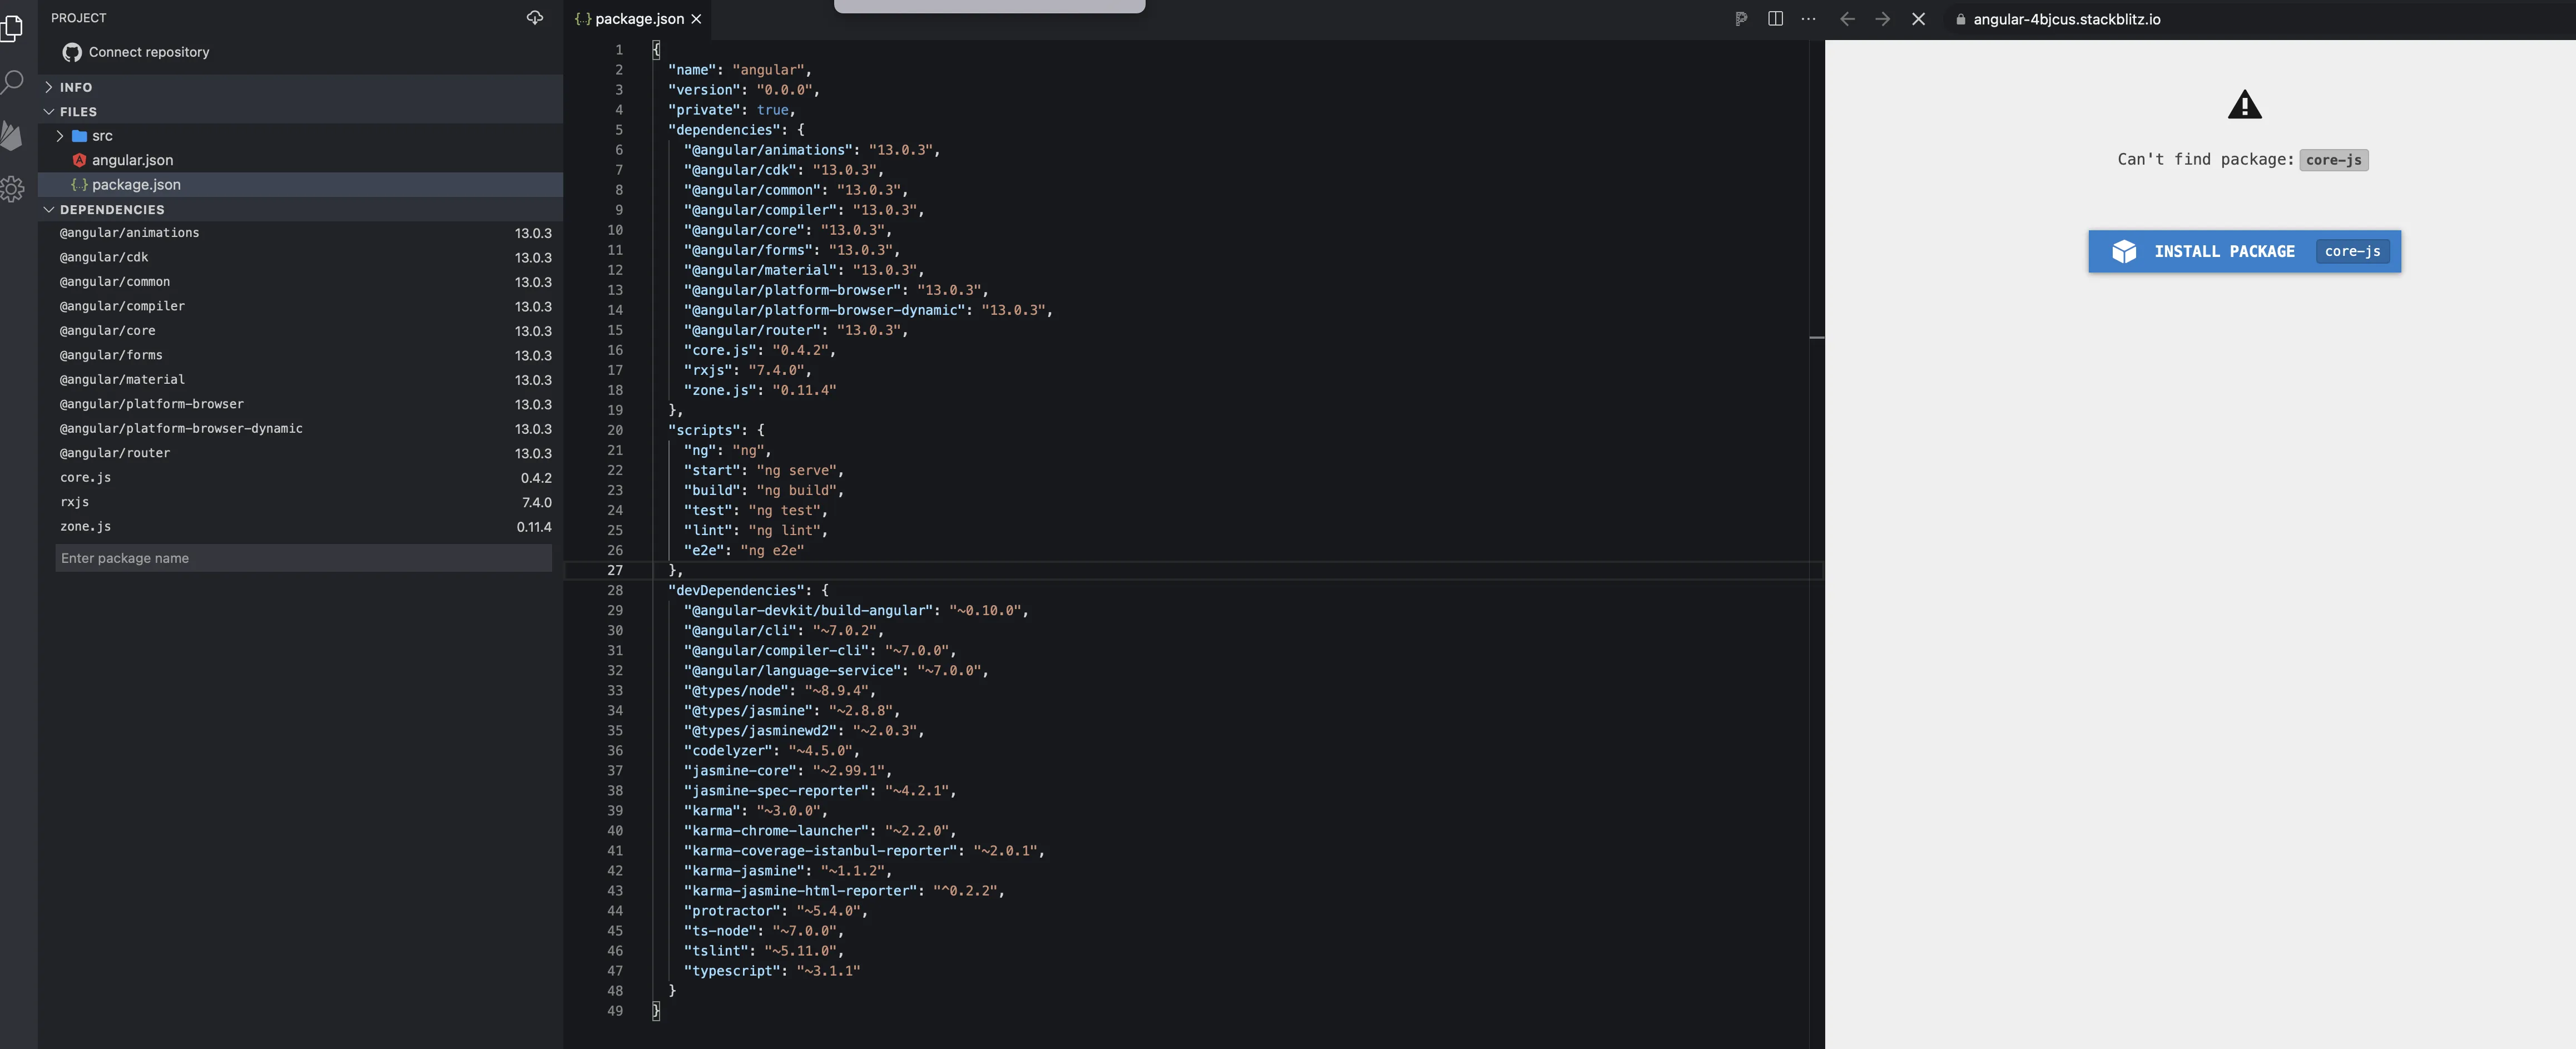Collapse the DEPENDENCIES section
The height and width of the screenshot is (1049, 2576).
point(111,210)
